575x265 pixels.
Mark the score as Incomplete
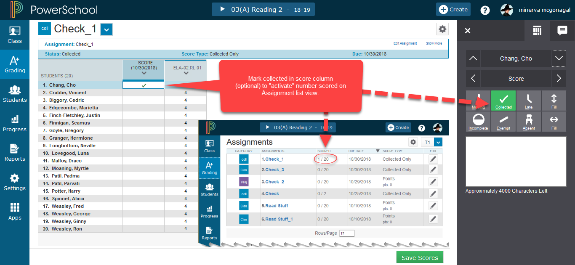pos(478,122)
